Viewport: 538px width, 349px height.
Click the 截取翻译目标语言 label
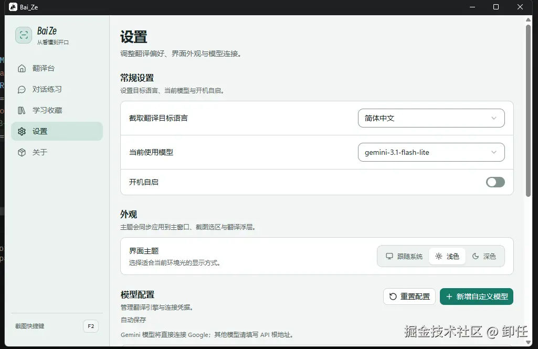(159, 118)
